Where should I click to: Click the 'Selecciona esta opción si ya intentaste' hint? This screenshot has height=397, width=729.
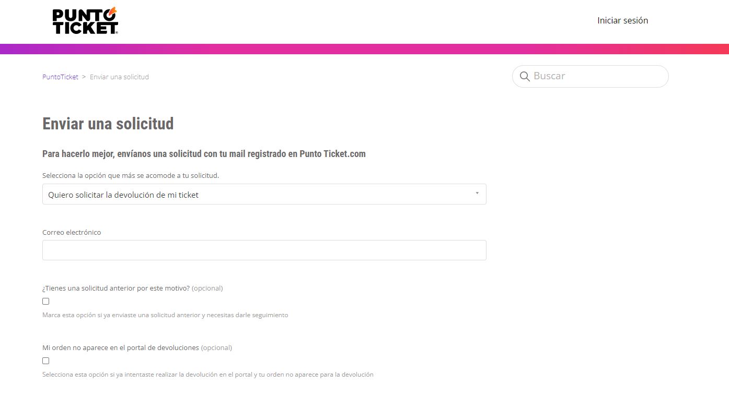[207, 375]
